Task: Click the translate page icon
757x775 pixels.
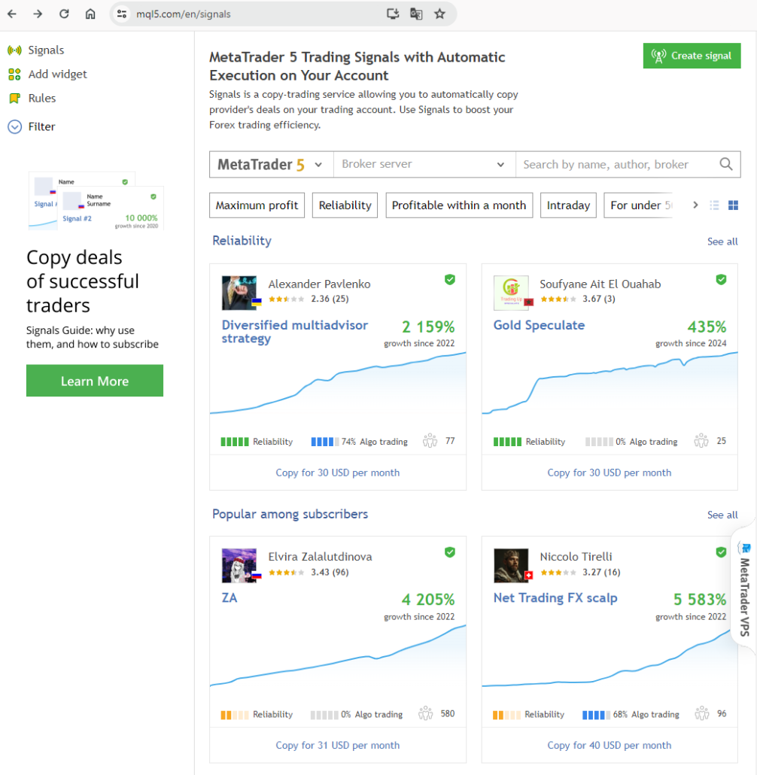Action: pos(416,14)
